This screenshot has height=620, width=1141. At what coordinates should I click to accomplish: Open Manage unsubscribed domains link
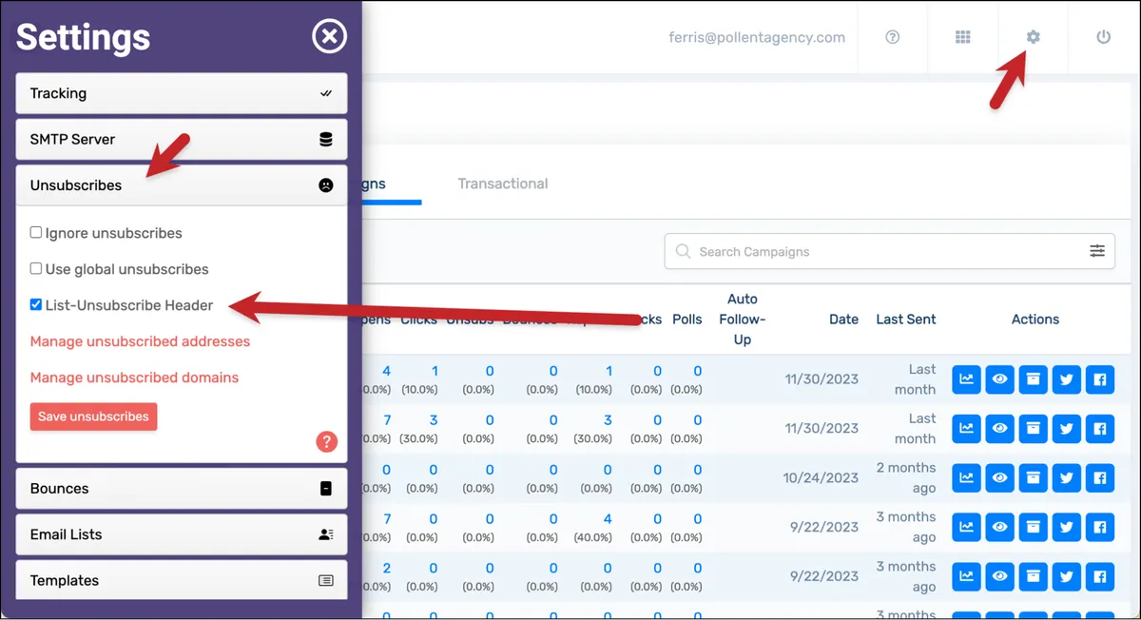134,378
